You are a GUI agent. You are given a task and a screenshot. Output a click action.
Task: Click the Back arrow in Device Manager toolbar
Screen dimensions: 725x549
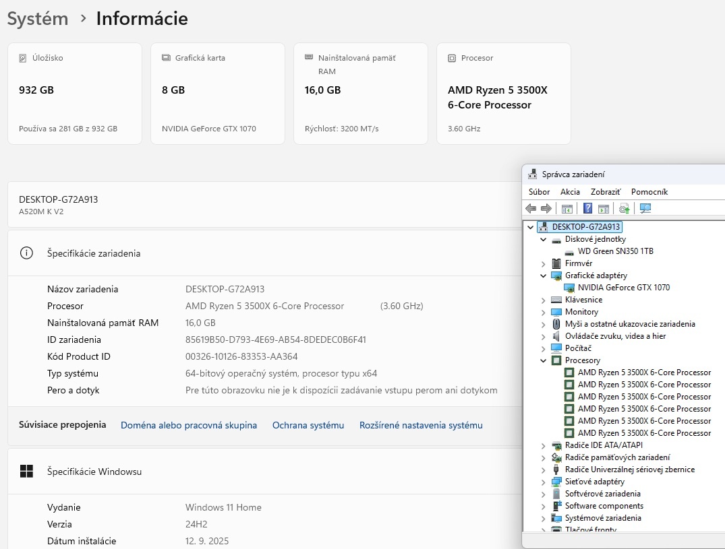click(531, 209)
